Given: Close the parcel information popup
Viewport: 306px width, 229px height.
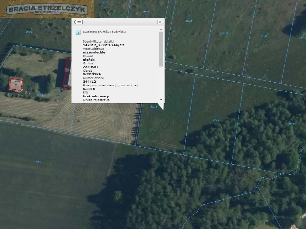Looking at the screenshot, I should [x=160, y=22].
